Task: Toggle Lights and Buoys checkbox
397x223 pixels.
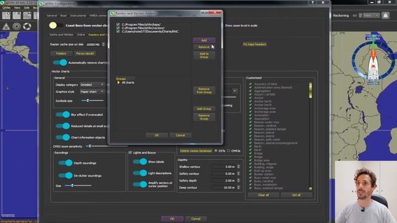Action: point(130,152)
